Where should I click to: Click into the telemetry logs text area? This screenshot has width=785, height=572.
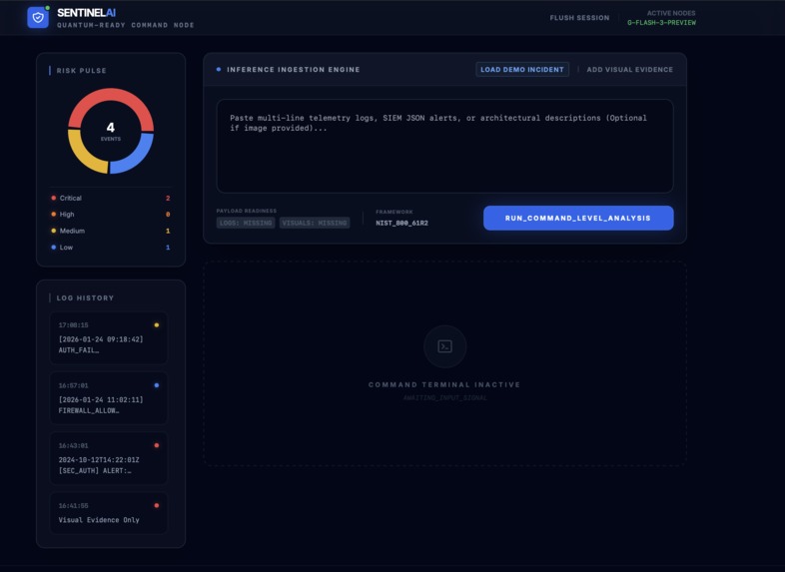pyautogui.click(x=444, y=146)
